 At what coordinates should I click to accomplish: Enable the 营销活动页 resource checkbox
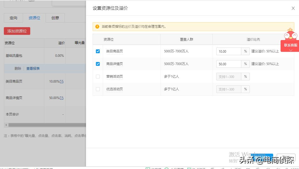pos(98,77)
